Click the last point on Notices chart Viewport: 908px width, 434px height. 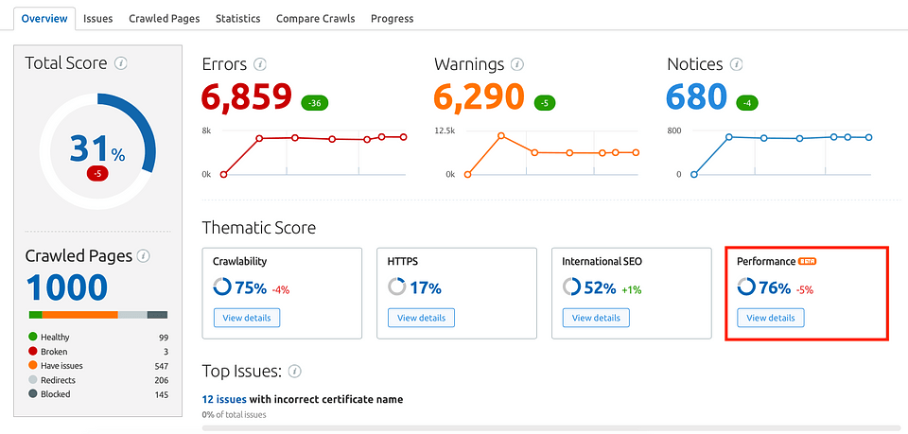[x=868, y=137]
